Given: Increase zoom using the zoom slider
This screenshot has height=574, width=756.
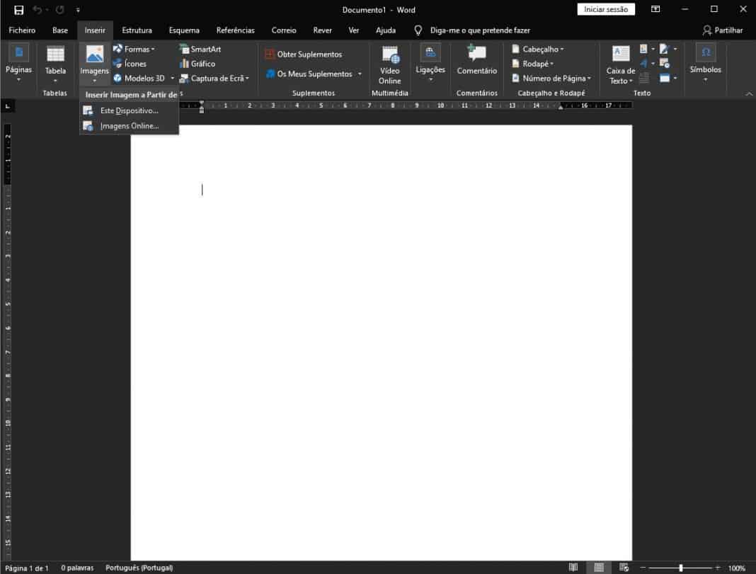Looking at the screenshot, I should 717,567.
